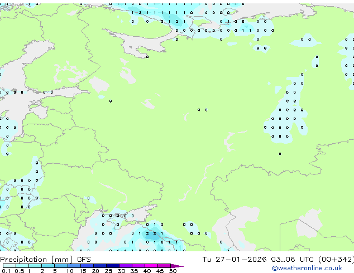
Task: Click the '25' legend scale label
Action: tap(108, 271)
